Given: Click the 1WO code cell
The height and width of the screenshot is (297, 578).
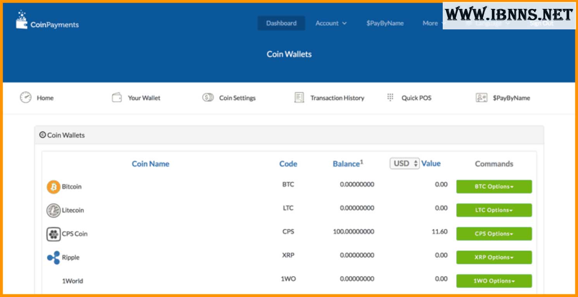Looking at the screenshot, I should pos(288,279).
